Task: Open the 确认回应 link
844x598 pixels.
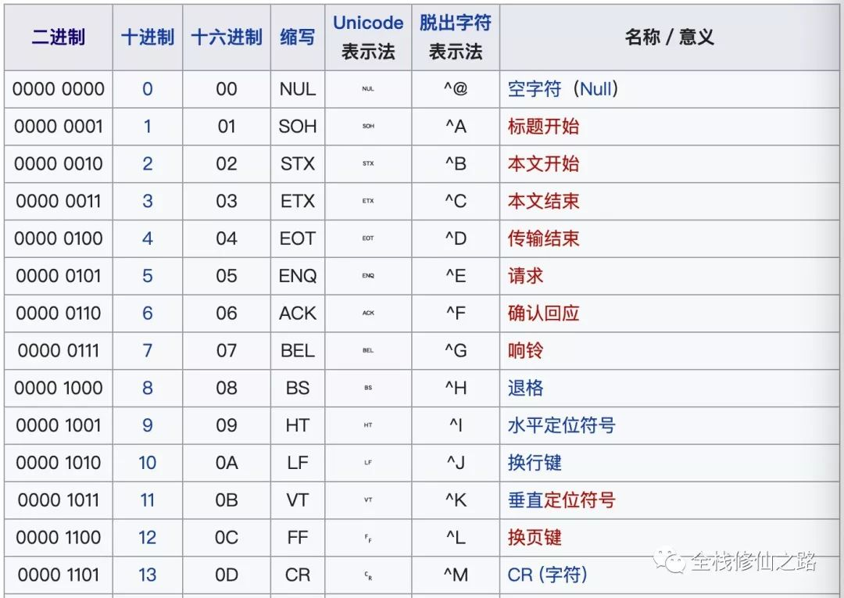Action: [x=543, y=313]
